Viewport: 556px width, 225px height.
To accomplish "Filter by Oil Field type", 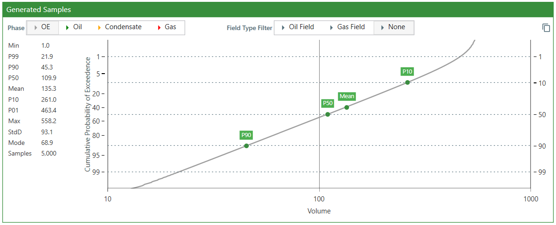I will coord(298,27).
